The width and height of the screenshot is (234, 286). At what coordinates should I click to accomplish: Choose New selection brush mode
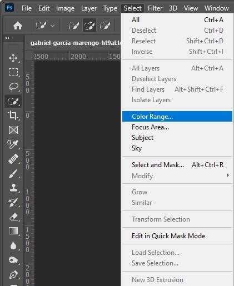point(74,26)
